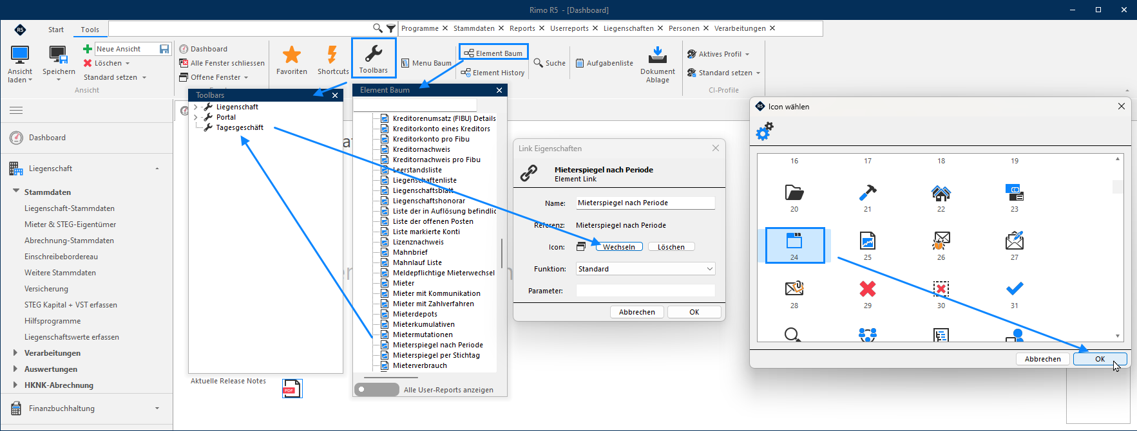Click the Element Baum search field
The width and height of the screenshot is (1137, 431).
click(x=416, y=105)
